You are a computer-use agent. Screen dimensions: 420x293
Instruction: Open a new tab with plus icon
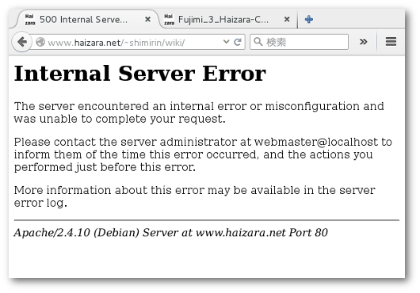point(309,19)
